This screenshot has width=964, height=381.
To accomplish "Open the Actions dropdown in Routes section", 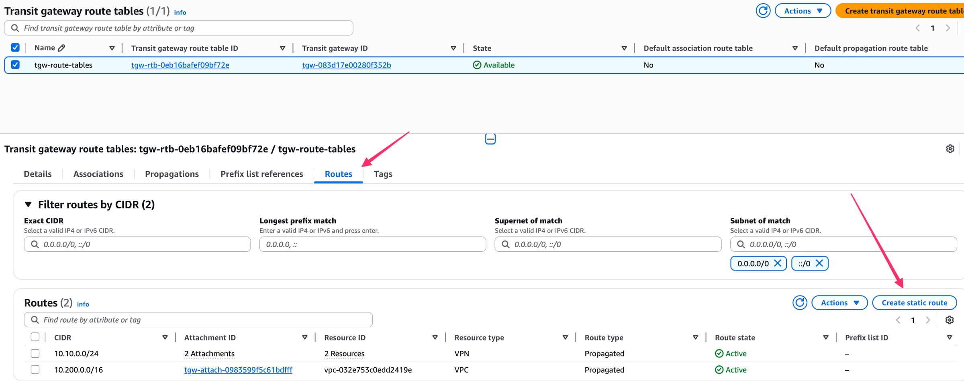I will coord(839,302).
